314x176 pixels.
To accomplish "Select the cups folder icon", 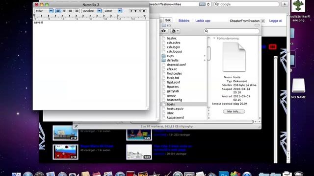I will (x=164, y=56).
